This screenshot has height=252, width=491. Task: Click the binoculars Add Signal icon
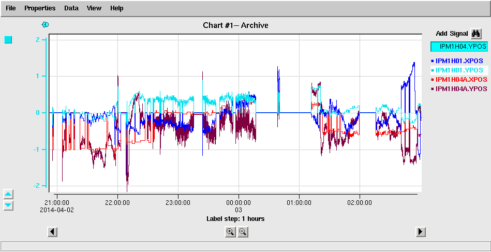[476, 34]
